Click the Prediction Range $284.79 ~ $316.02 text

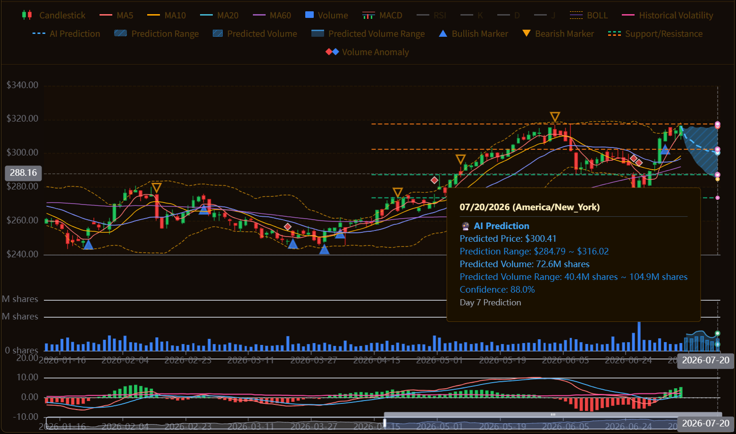point(534,251)
